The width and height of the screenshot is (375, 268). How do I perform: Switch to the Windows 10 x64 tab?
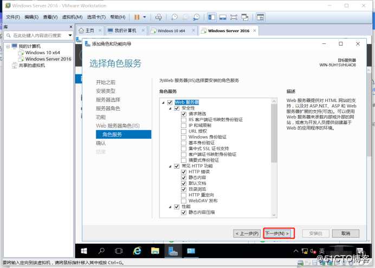[170, 31]
